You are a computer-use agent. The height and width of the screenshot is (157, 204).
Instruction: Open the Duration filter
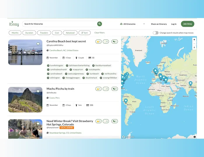click(29, 33)
